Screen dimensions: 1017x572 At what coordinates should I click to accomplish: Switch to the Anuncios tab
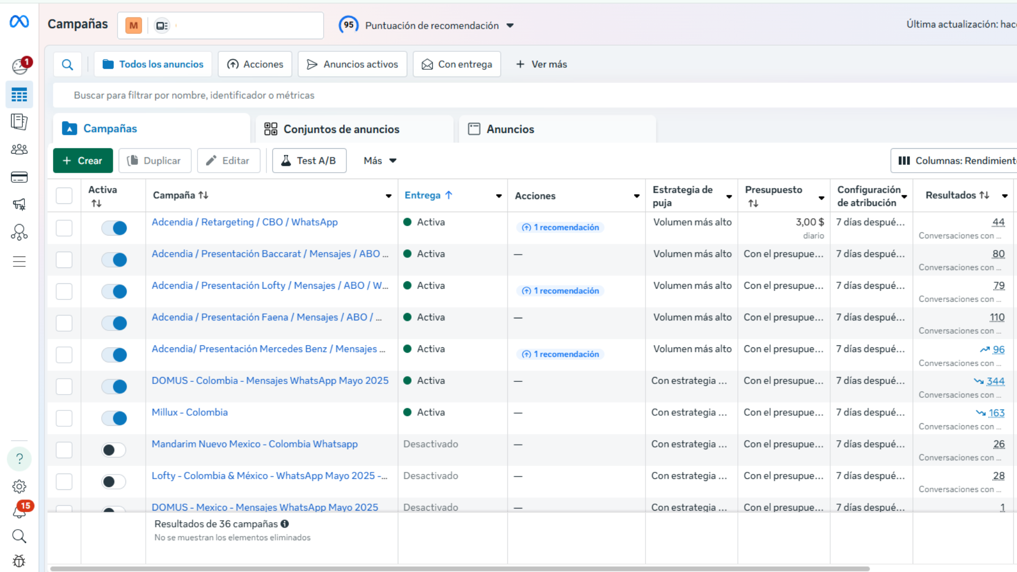coord(557,129)
